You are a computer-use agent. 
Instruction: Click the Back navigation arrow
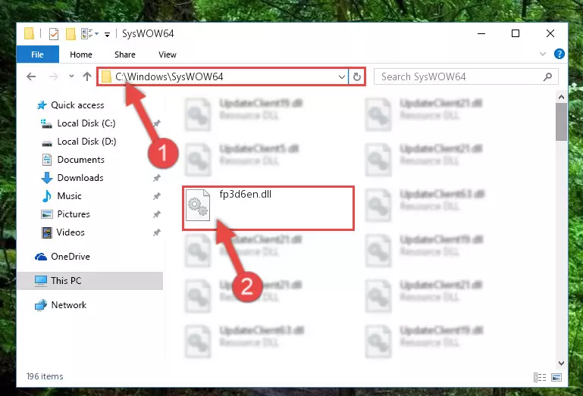coord(31,76)
